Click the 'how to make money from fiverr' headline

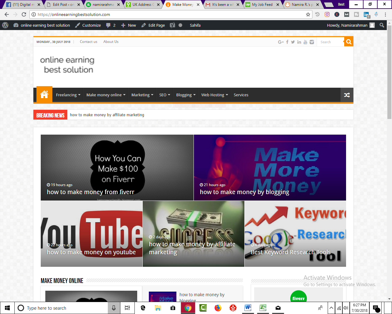(x=90, y=192)
